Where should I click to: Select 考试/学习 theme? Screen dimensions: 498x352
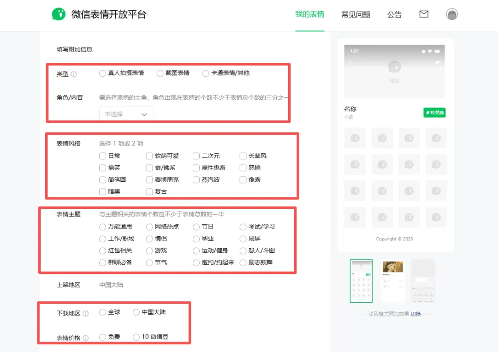coord(243,227)
